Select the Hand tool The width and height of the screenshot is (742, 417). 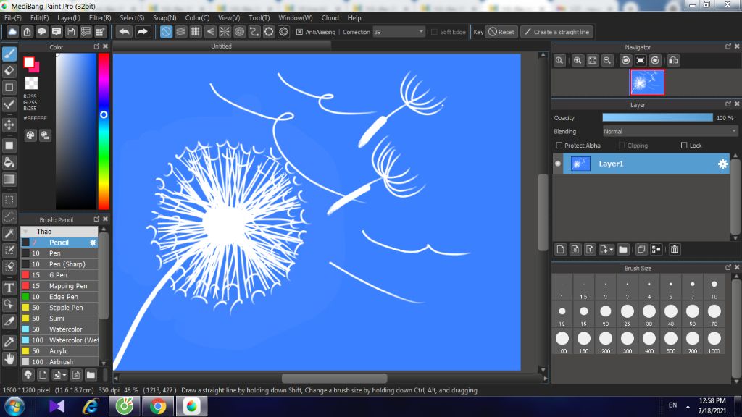point(9,359)
